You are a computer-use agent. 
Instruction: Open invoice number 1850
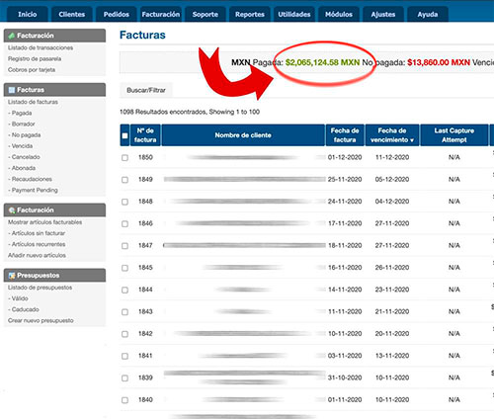(x=145, y=157)
